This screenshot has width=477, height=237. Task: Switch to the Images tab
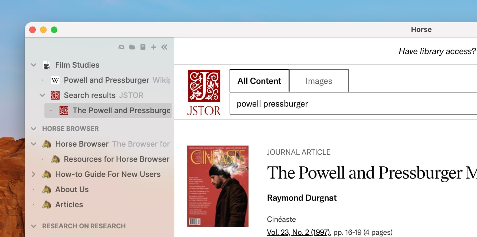(319, 81)
